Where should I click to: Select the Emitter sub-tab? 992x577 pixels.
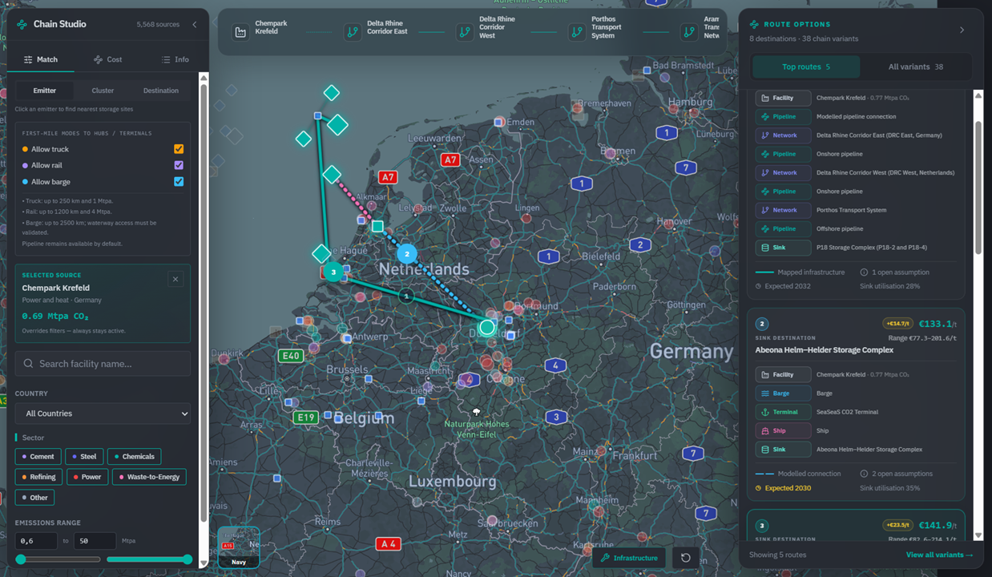45,91
